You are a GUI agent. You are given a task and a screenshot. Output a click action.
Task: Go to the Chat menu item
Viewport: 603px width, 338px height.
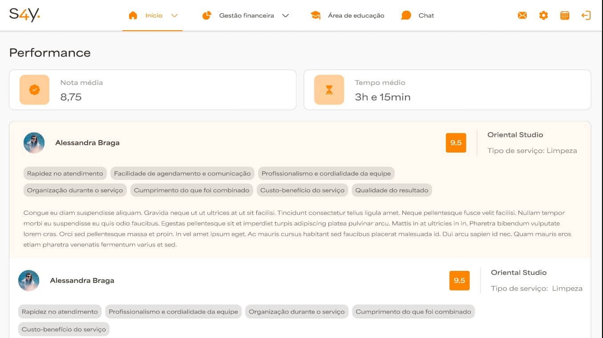coord(426,16)
